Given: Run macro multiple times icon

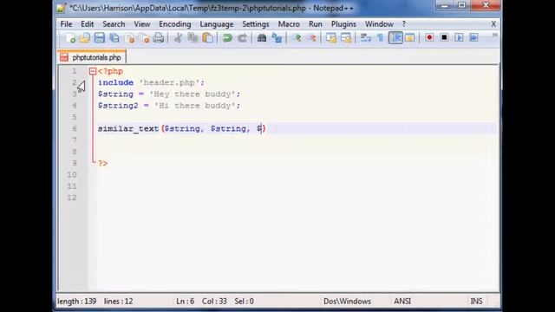Looking at the screenshot, I should point(473,37).
